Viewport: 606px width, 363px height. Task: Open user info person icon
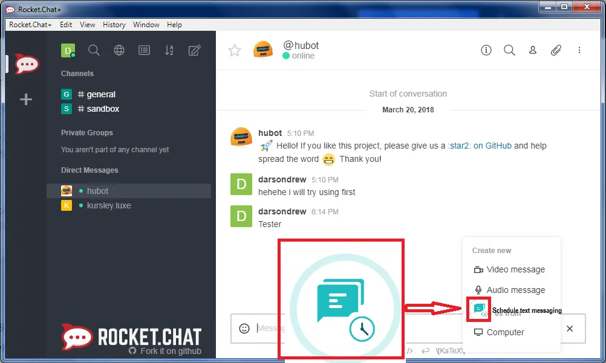coord(533,50)
